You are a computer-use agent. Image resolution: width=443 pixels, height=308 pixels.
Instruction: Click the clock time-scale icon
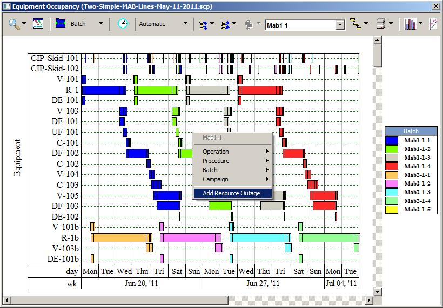[123, 24]
